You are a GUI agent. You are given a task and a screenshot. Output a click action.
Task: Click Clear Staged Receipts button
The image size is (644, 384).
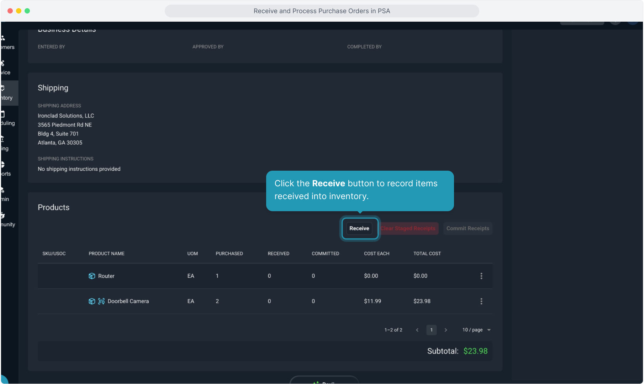pyautogui.click(x=408, y=228)
